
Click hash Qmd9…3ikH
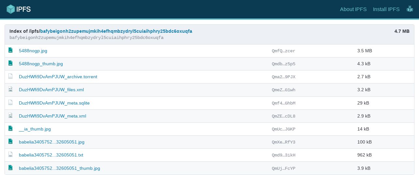click(284, 155)
